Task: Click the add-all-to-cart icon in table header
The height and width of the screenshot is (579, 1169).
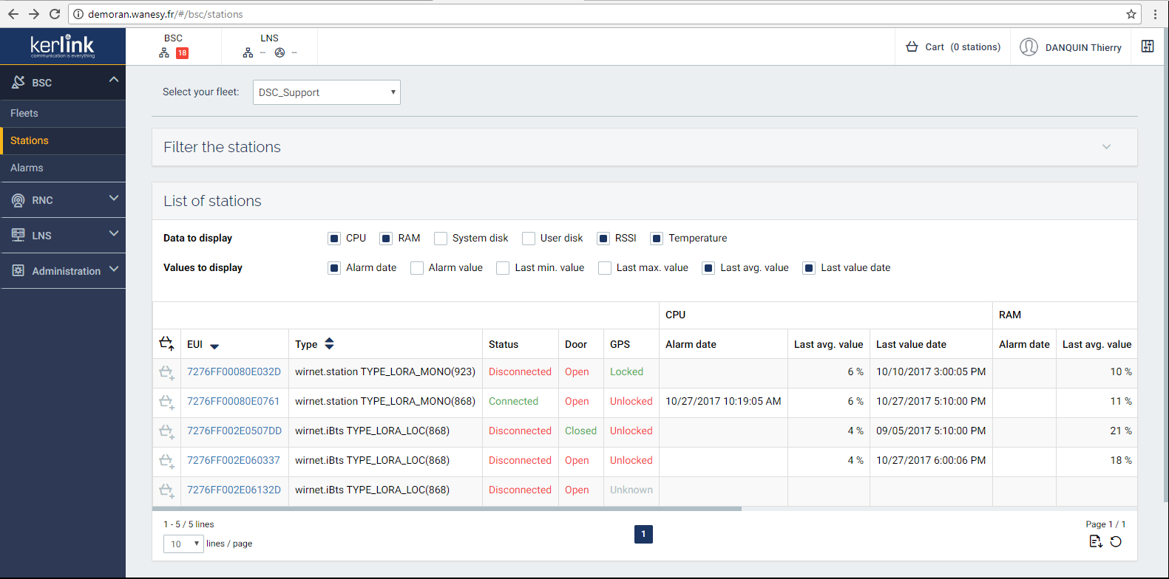Action: 166,343
